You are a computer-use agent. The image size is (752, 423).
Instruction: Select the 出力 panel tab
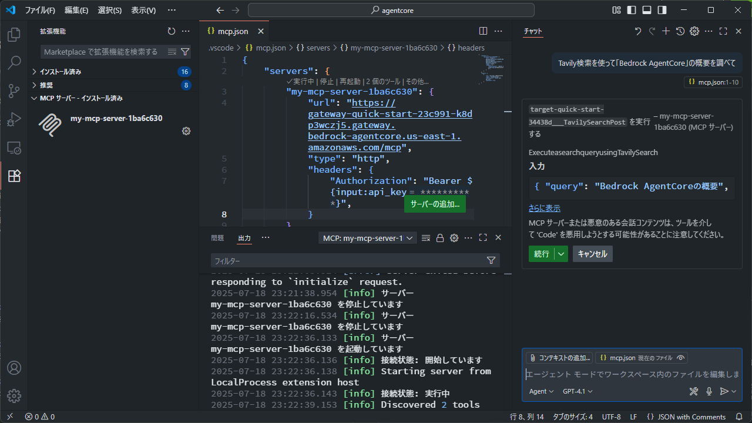point(244,238)
